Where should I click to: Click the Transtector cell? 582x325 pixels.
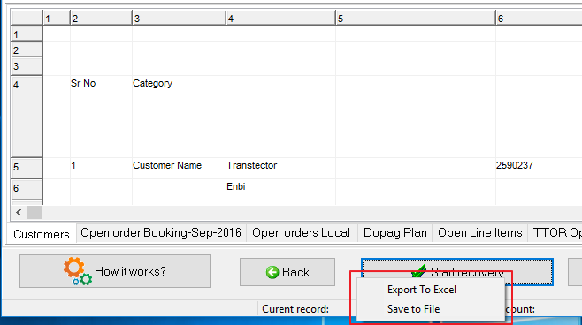(x=280, y=169)
